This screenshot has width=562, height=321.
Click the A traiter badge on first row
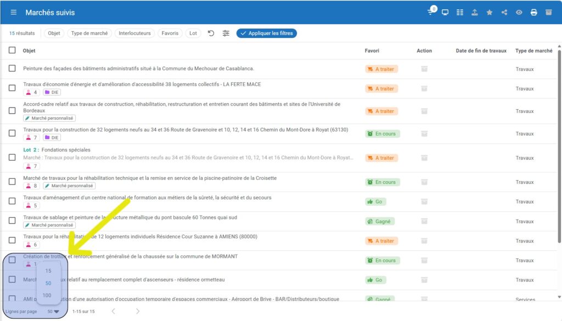click(381, 69)
